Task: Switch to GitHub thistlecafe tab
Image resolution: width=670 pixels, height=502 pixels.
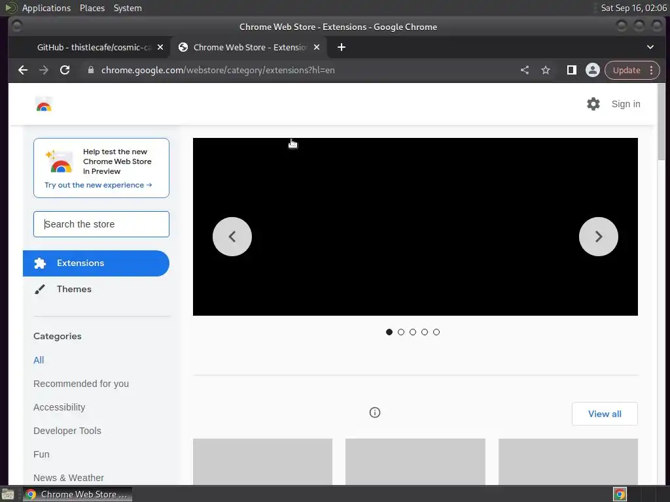Action: tap(94, 47)
